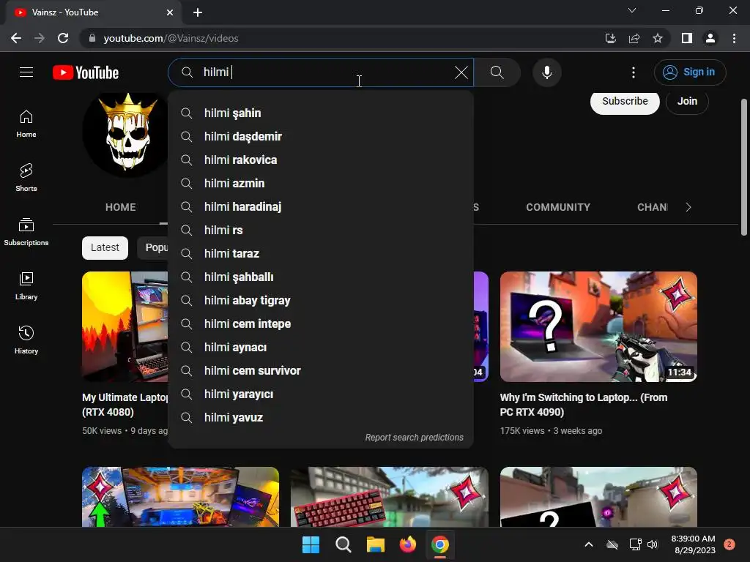Open Library in sidebar

(x=26, y=286)
